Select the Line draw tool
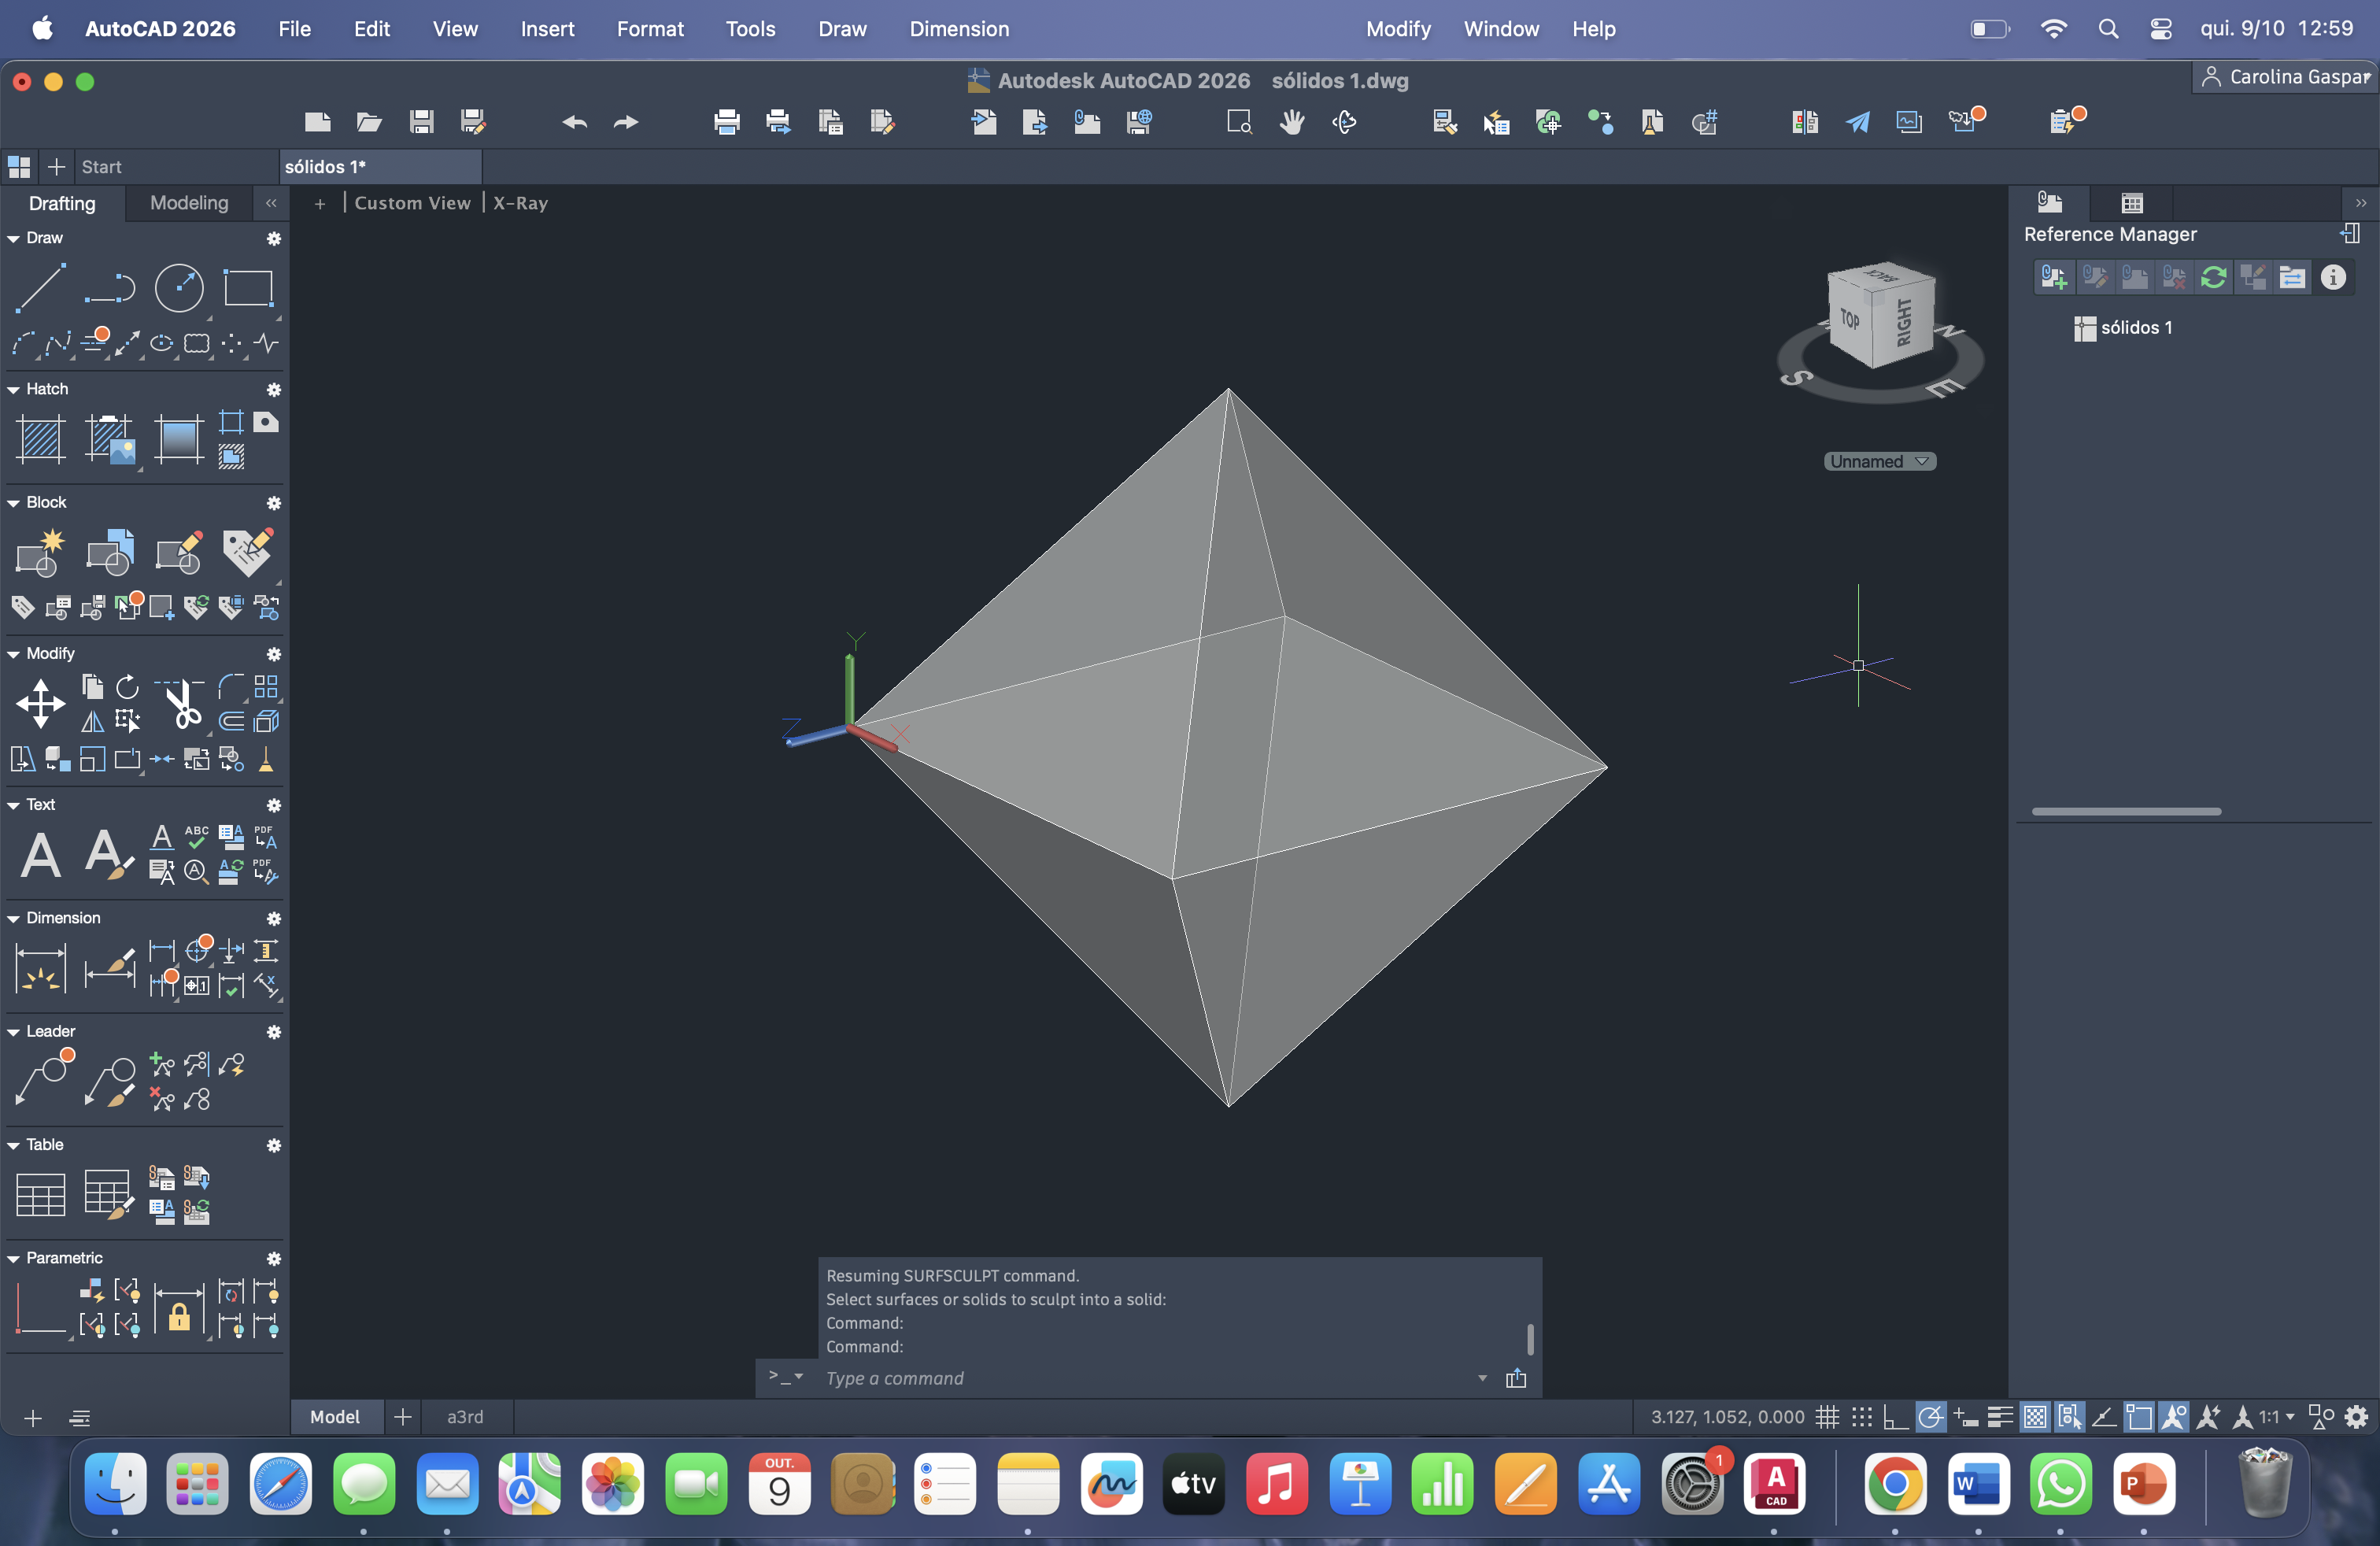 [x=40, y=288]
